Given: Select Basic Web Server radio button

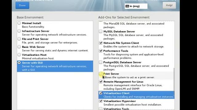Looking at the screenshot, I should pos(19,47).
